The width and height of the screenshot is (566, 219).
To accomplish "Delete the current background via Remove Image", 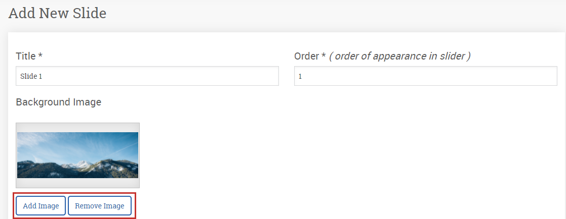I will pyautogui.click(x=100, y=206).
